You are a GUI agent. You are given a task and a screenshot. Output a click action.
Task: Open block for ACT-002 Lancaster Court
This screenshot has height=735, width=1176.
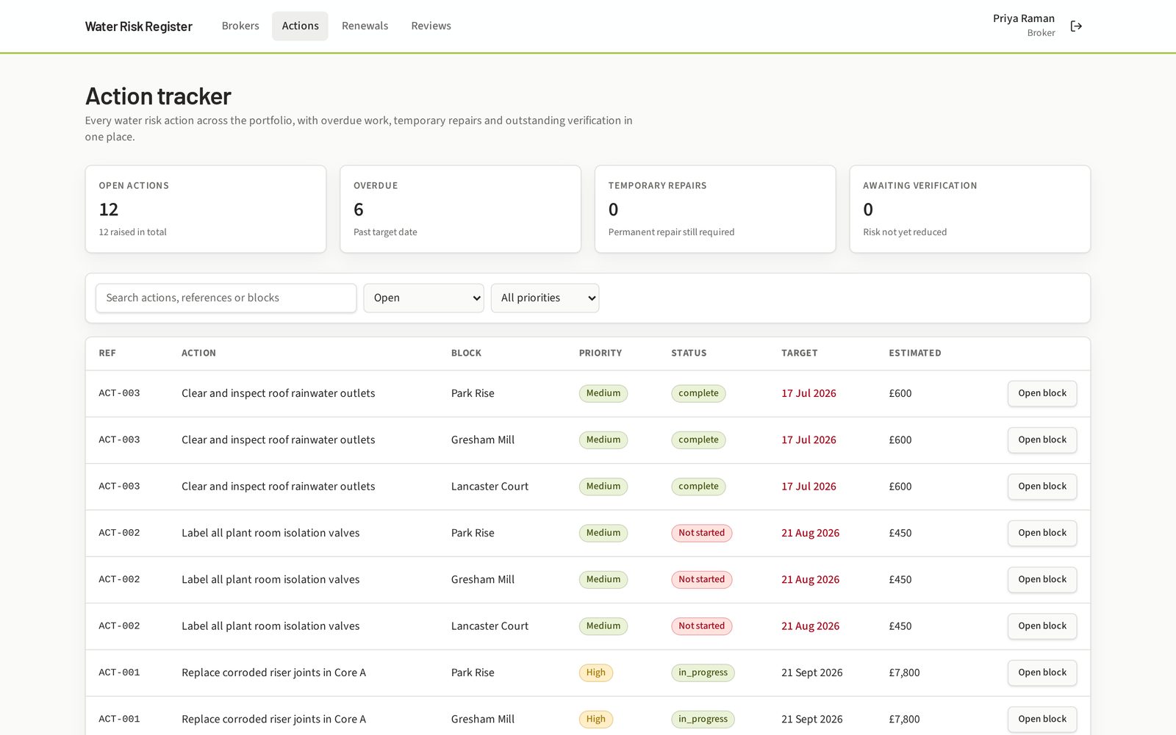[x=1041, y=626]
